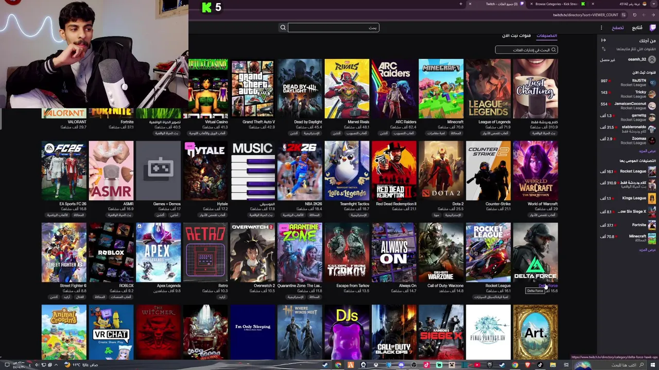
Task: Open the ASMR category cover
Action: point(111,171)
